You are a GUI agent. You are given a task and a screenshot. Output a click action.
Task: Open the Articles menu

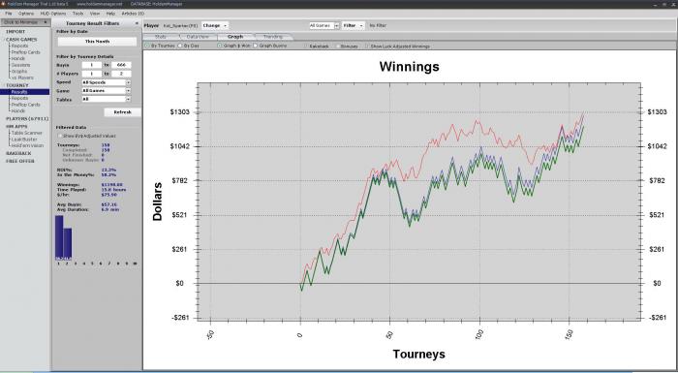pos(133,14)
